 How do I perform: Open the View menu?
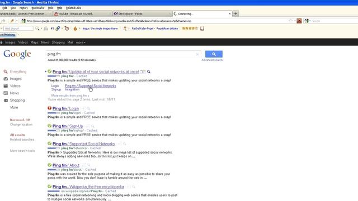(x=13, y=8)
